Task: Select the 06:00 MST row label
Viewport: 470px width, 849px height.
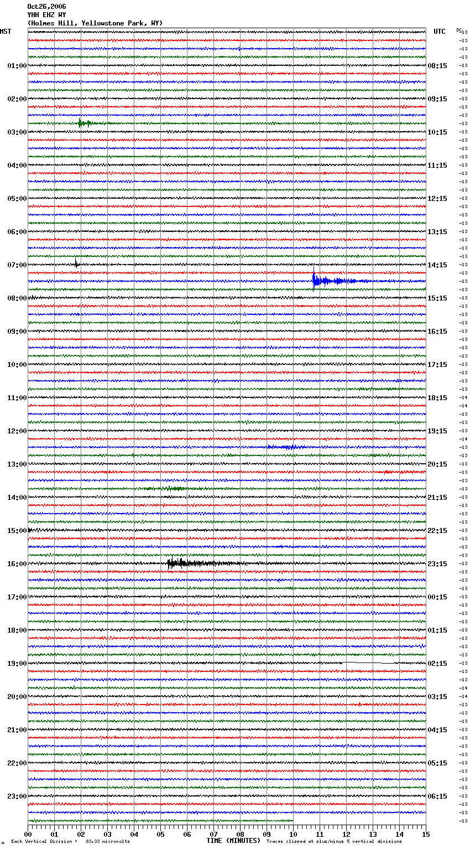Action: [17, 232]
